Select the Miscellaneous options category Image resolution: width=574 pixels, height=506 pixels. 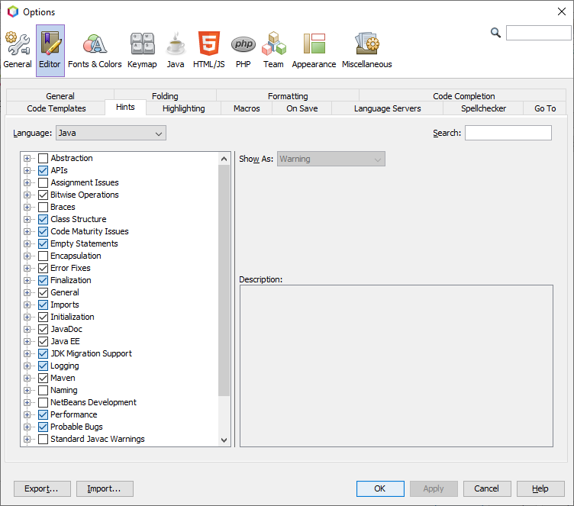click(x=366, y=50)
